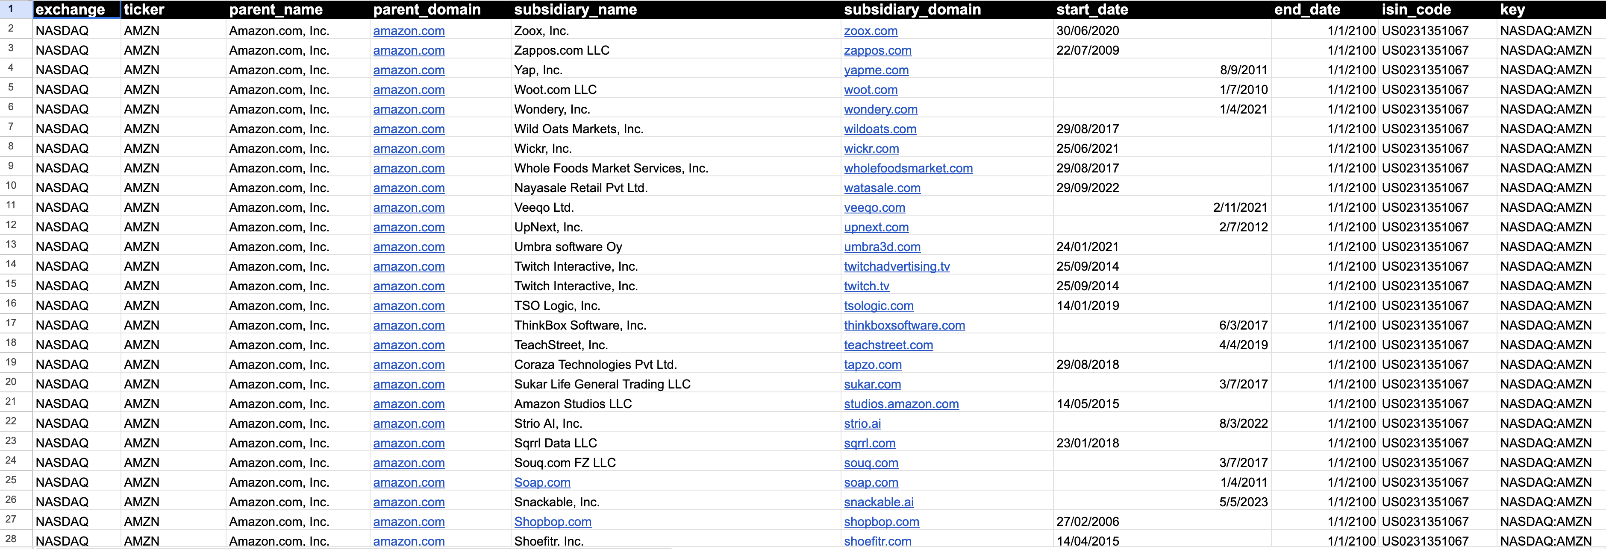Open the tapzo.com link
The width and height of the screenshot is (1606, 549).
coord(872,364)
